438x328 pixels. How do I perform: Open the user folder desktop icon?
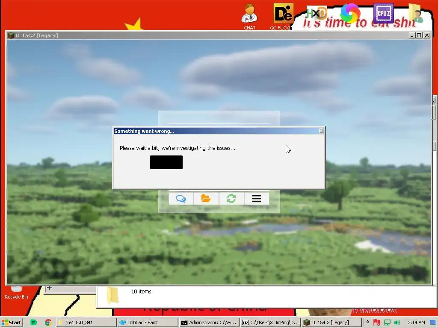[x=415, y=13]
